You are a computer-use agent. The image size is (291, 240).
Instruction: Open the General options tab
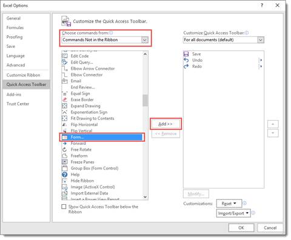(26, 18)
